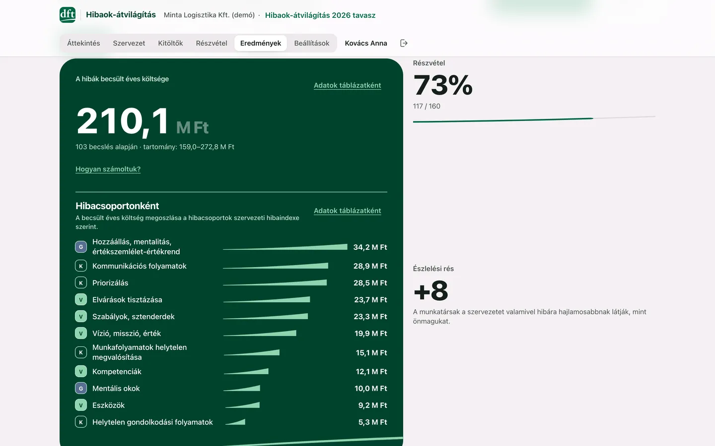Click the Kommunikációs folyamatok cost bar
This screenshot has height=446, width=715.
pos(276,266)
